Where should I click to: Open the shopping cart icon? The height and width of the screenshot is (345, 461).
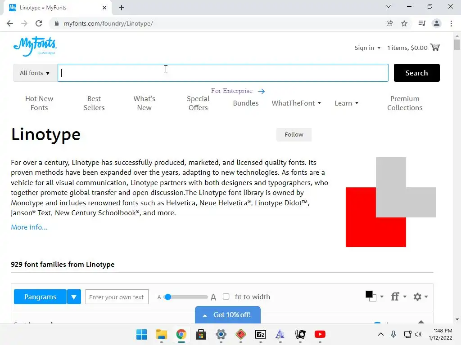point(435,47)
